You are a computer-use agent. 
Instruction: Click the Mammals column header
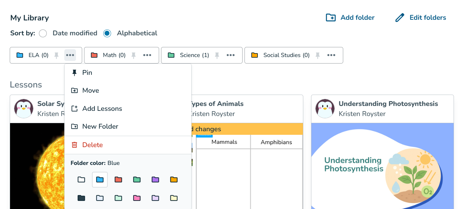[x=224, y=142]
